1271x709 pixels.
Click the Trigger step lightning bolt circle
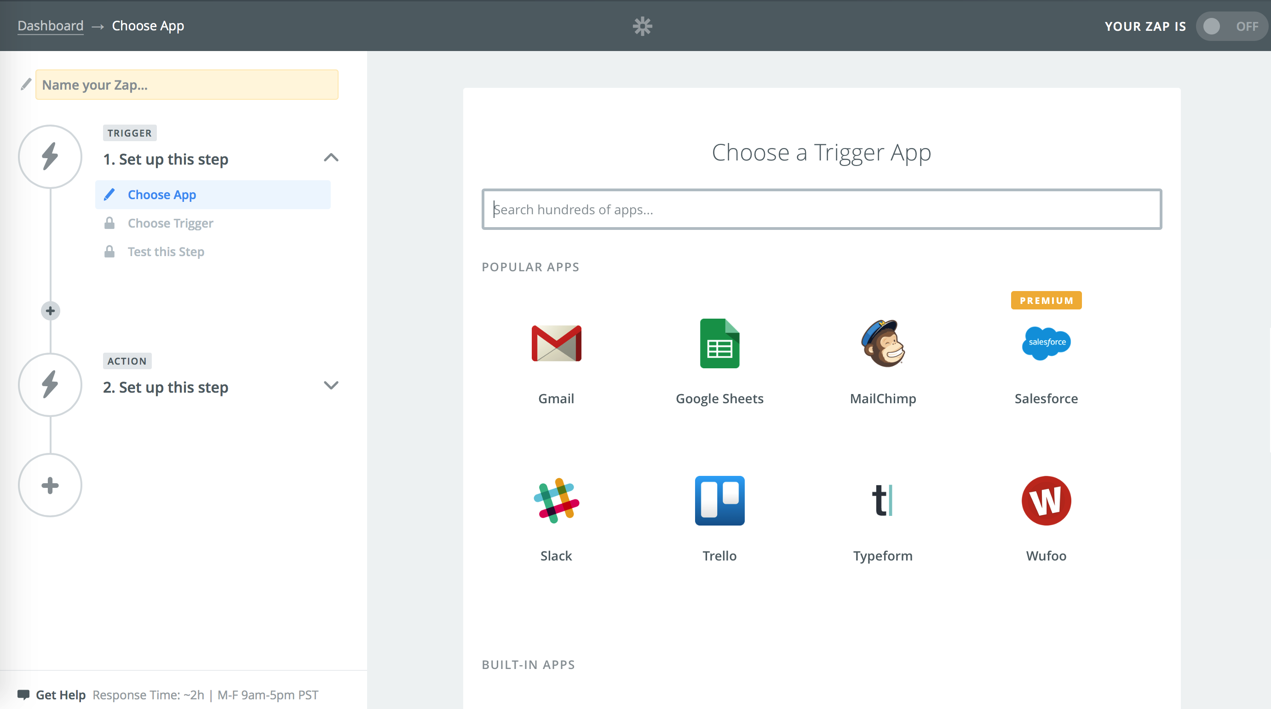pyautogui.click(x=50, y=157)
